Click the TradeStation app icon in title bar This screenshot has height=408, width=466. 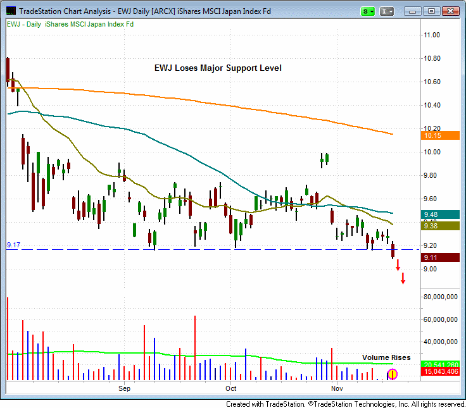point(11,11)
